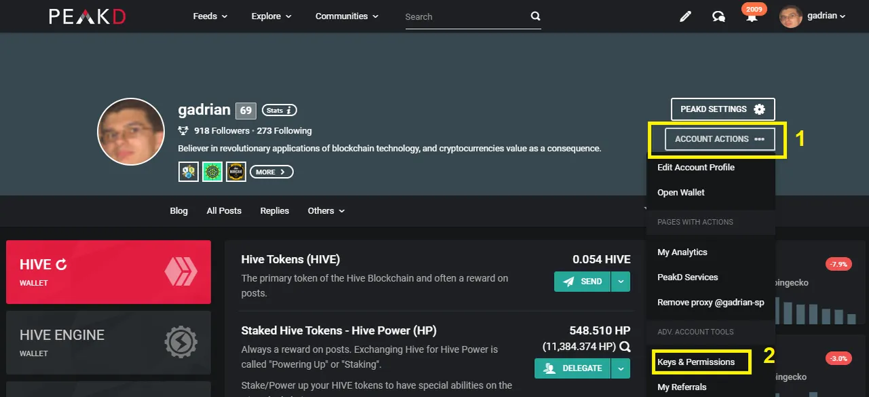The width and height of the screenshot is (869, 397).
Task: Click the search magnifier icon
Action: 536,16
